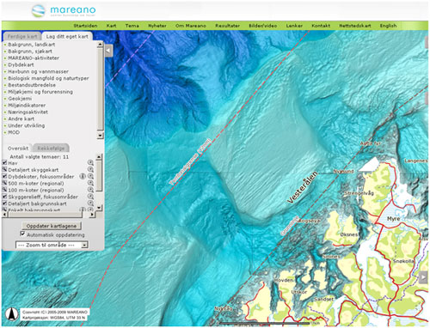Expand Biologisk mangfold og naturtyper
The width and height of the screenshot is (430, 328).
[x=48, y=78]
